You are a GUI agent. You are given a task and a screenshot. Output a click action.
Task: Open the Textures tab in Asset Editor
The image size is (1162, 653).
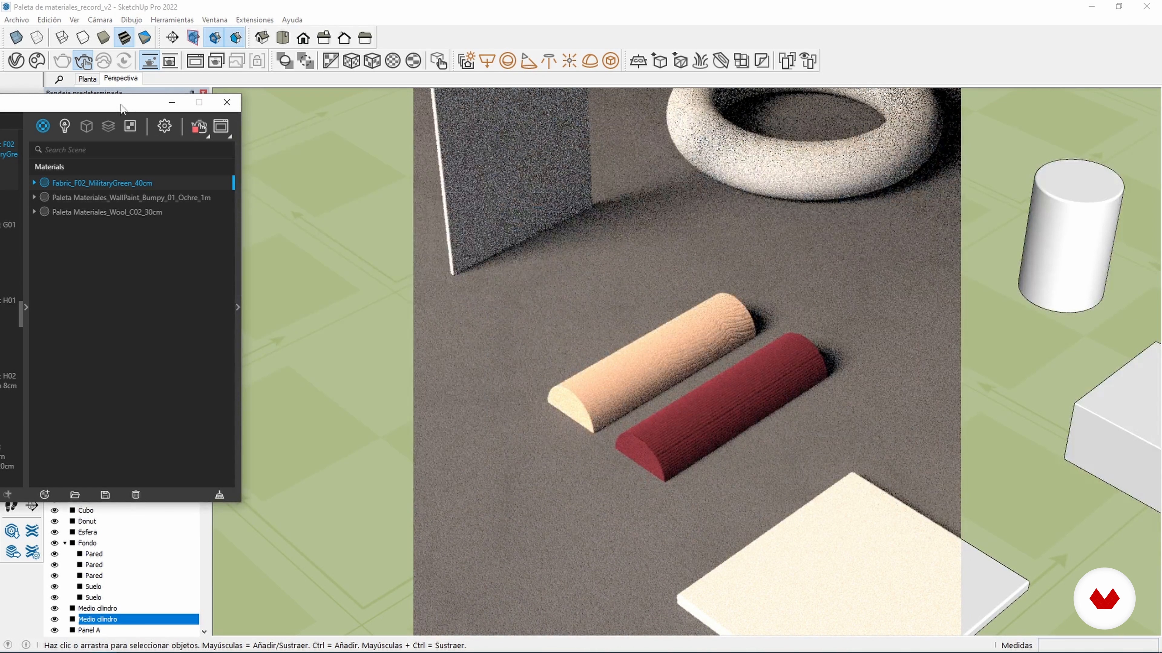click(130, 126)
